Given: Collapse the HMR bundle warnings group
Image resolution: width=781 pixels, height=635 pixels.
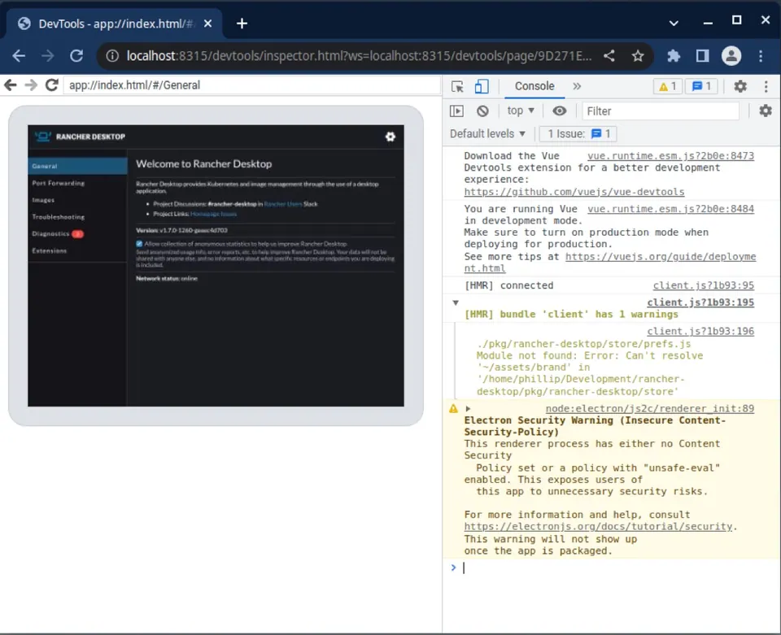Looking at the screenshot, I should [x=456, y=302].
